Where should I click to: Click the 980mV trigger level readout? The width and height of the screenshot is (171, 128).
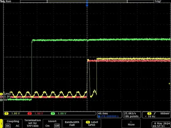(165, 113)
